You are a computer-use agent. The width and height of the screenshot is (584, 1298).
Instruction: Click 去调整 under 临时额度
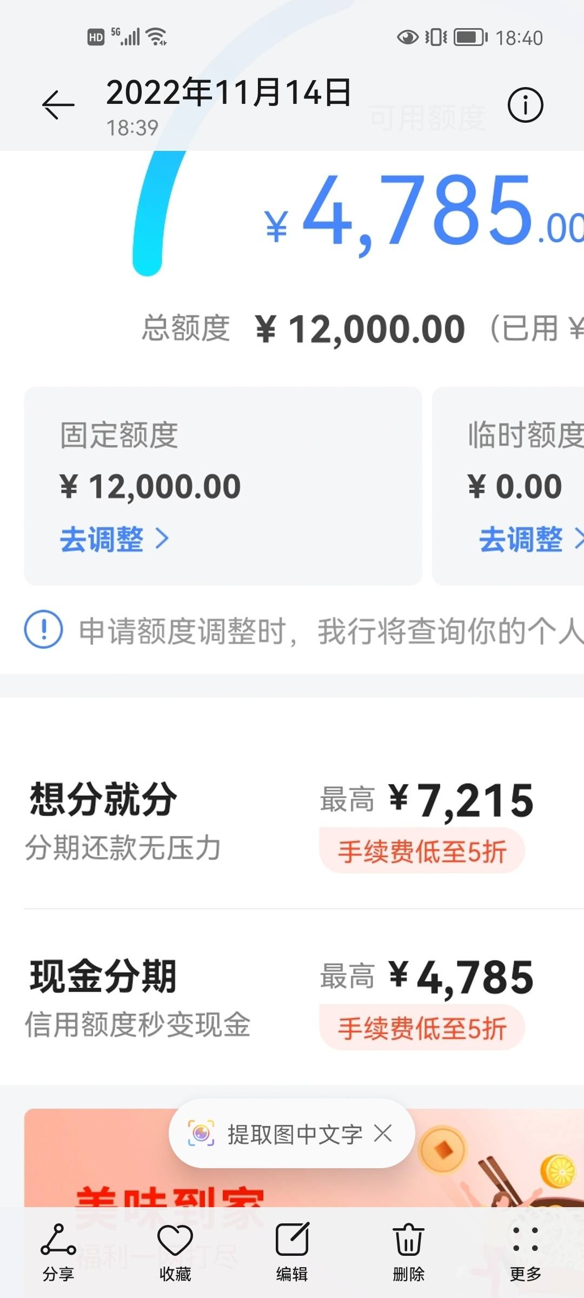[x=521, y=539]
